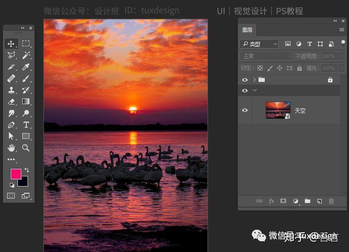Choose the Path Selection arrow tool

[x=11, y=136]
